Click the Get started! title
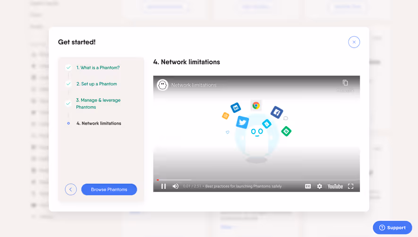The height and width of the screenshot is (237, 418). [x=77, y=42]
